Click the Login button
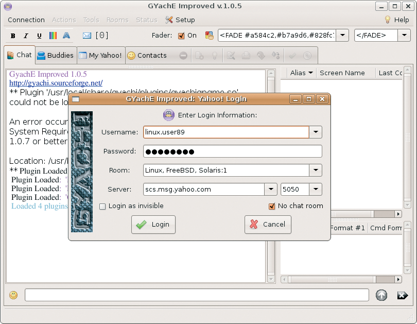Viewport: 417px width, 324px height. (x=153, y=225)
